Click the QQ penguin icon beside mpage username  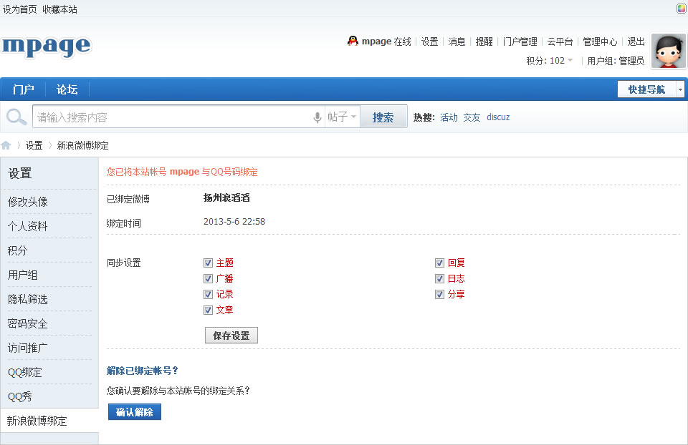tap(353, 41)
